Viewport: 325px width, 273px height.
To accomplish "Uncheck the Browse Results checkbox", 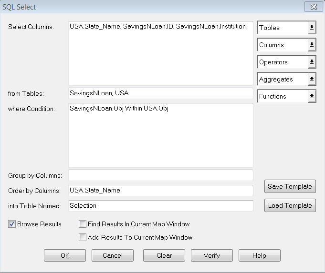I will click(12, 224).
